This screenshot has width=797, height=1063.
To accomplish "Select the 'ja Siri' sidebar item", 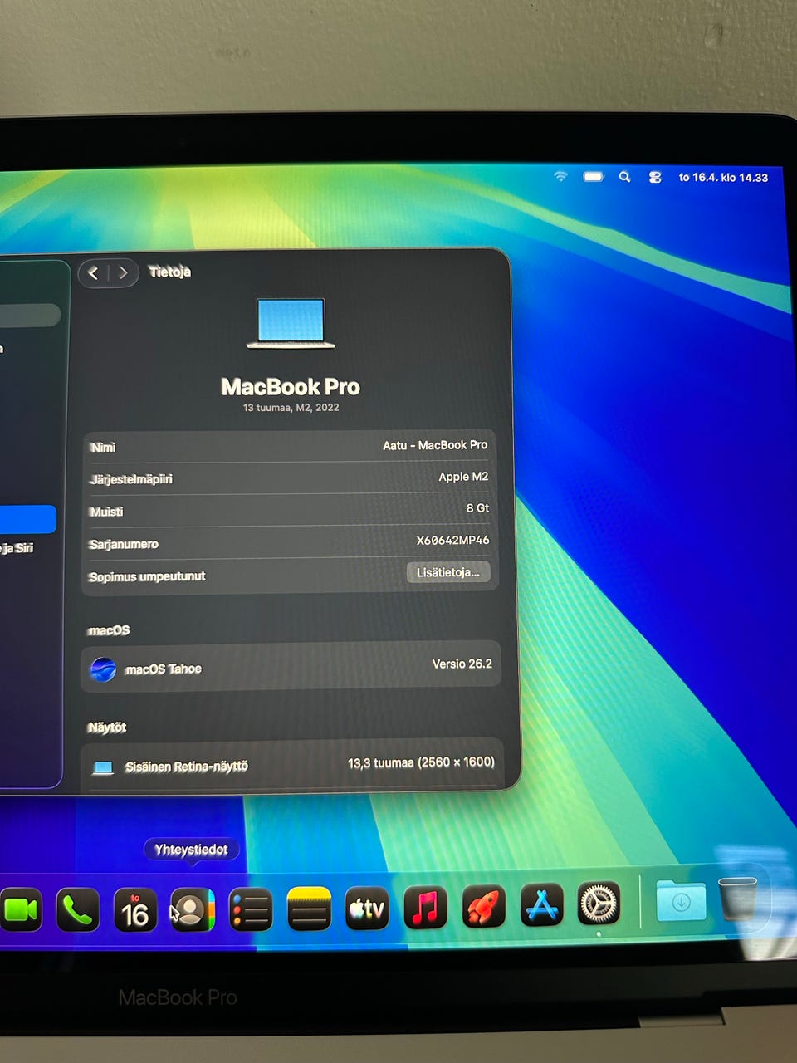I will (x=17, y=548).
